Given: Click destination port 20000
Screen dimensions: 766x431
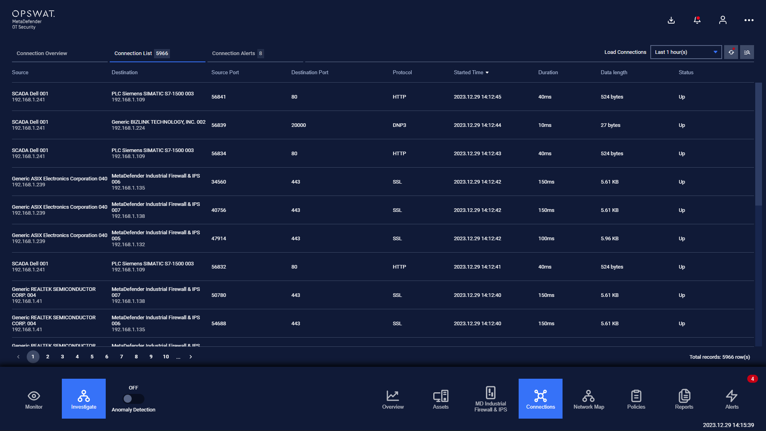Looking at the screenshot, I should (x=298, y=125).
